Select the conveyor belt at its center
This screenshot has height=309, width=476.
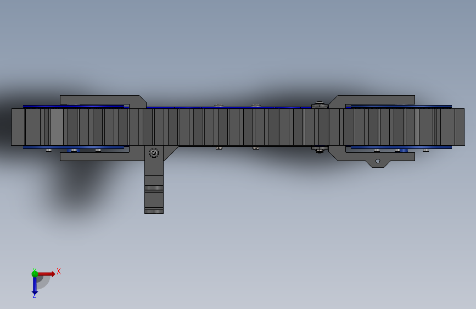238,127
